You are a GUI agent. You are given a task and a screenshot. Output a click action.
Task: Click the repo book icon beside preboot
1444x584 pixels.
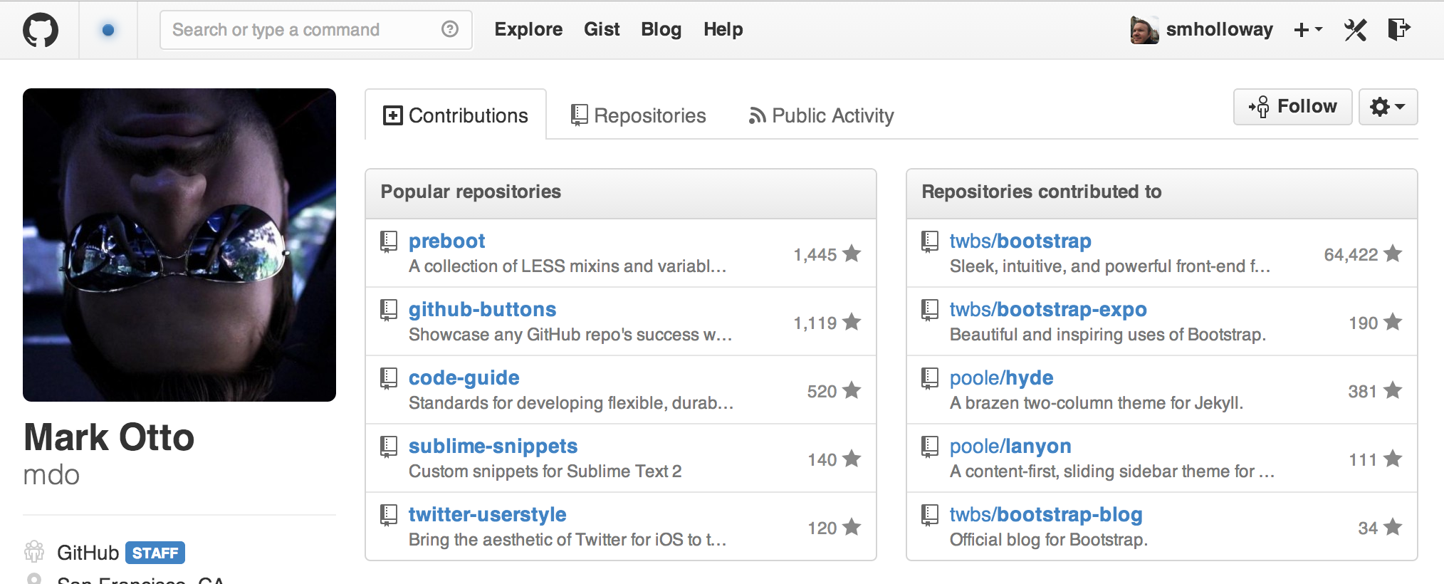pos(389,241)
